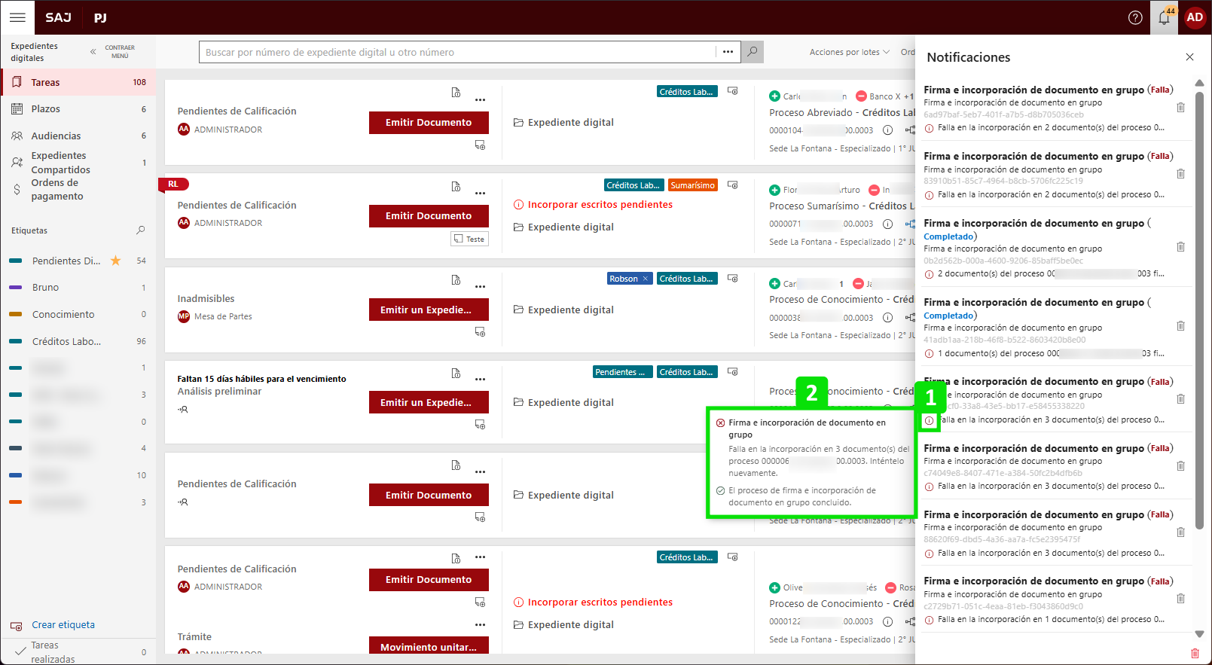This screenshot has width=1212, height=665.
Task: Toggle favorite star on Pendientes Di... label
Action: pos(116,261)
